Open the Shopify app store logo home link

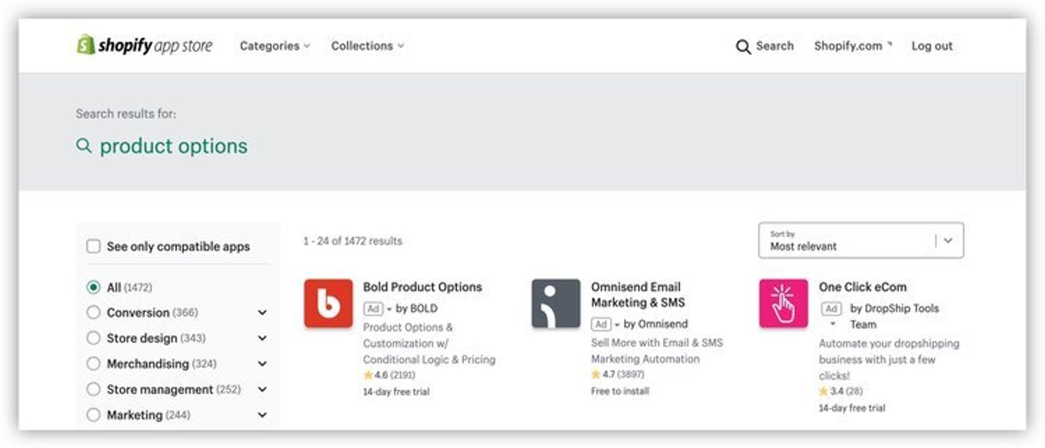(x=145, y=46)
